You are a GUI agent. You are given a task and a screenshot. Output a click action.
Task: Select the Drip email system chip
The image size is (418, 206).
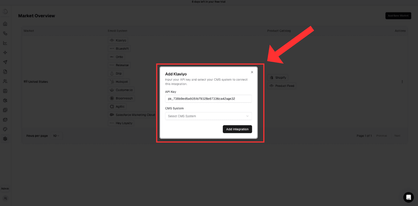tap(116, 73)
